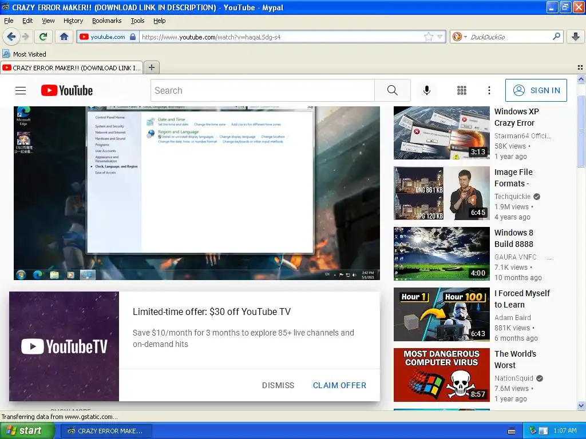The image size is (586, 439).
Task: Click the GAURA VNFC channel name
Action: point(516,257)
